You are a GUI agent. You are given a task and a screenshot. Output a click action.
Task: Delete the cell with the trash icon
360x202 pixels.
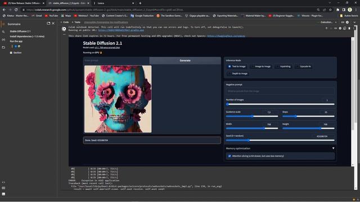click(x=349, y=29)
